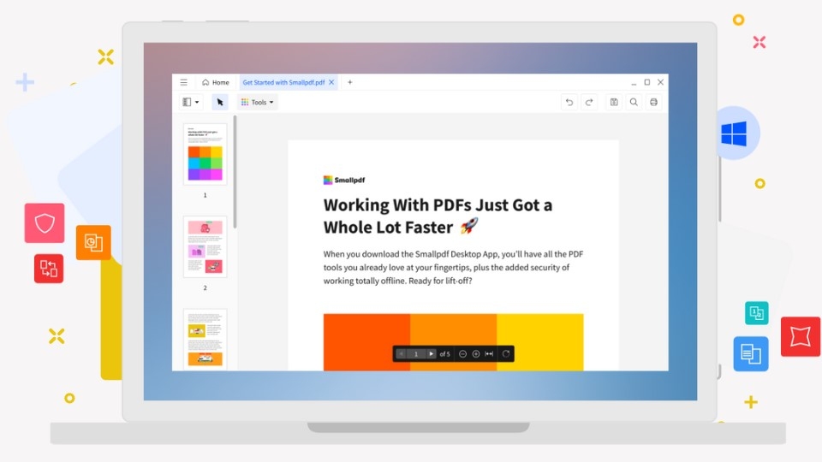Zoom in with plus icon
Image resolution: width=822 pixels, height=462 pixels.
(x=476, y=353)
